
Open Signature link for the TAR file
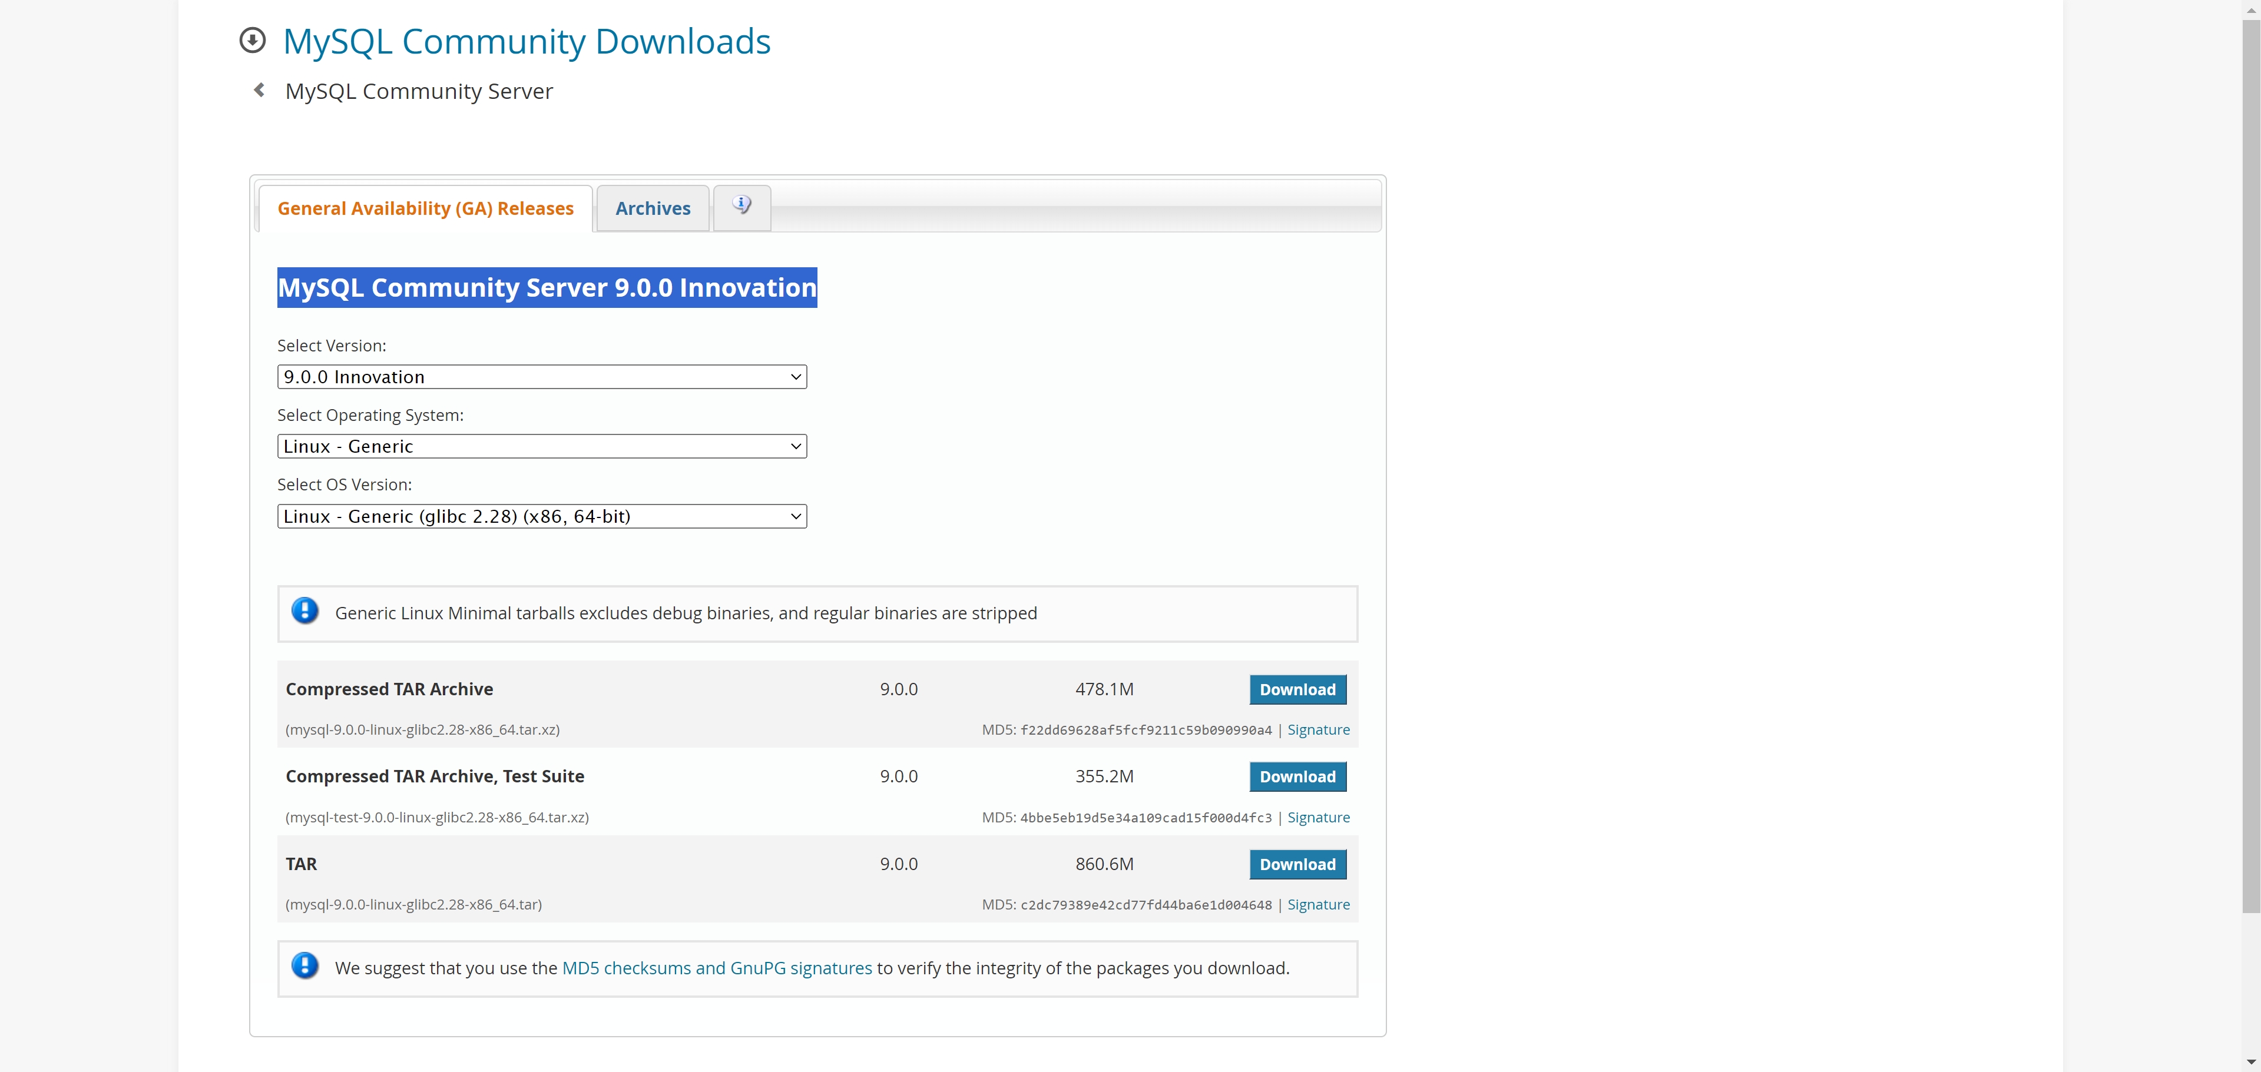pyautogui.click(x=1317, y=904)
